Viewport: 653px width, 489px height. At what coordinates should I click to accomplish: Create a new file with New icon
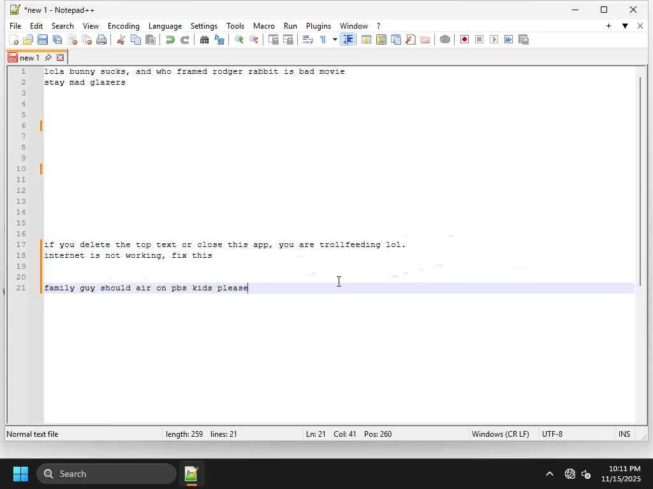13,40
